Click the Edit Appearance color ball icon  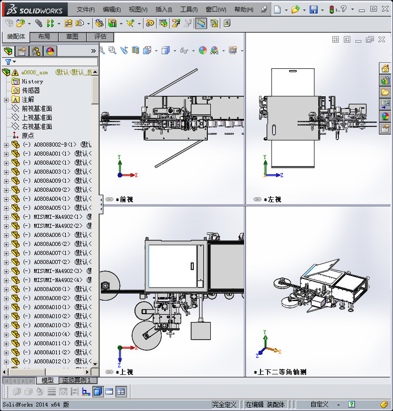click(x=203, y=50)
